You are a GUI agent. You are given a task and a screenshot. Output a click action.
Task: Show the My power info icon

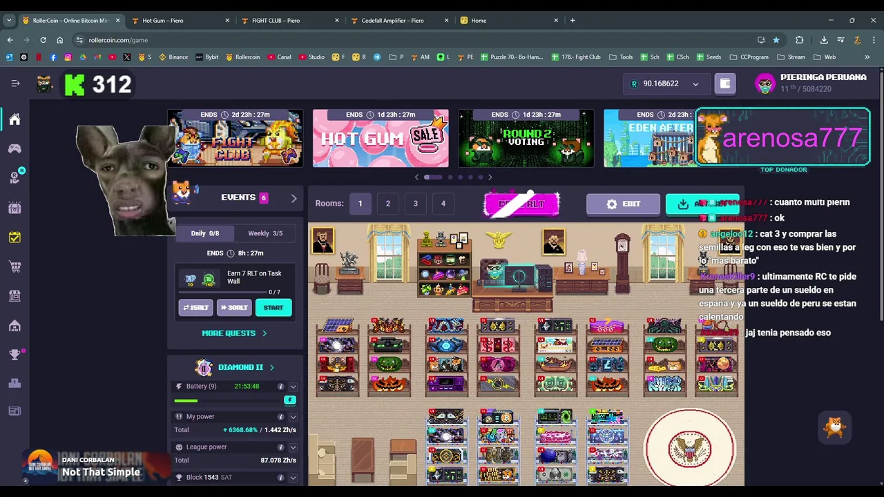pos(280,417)
